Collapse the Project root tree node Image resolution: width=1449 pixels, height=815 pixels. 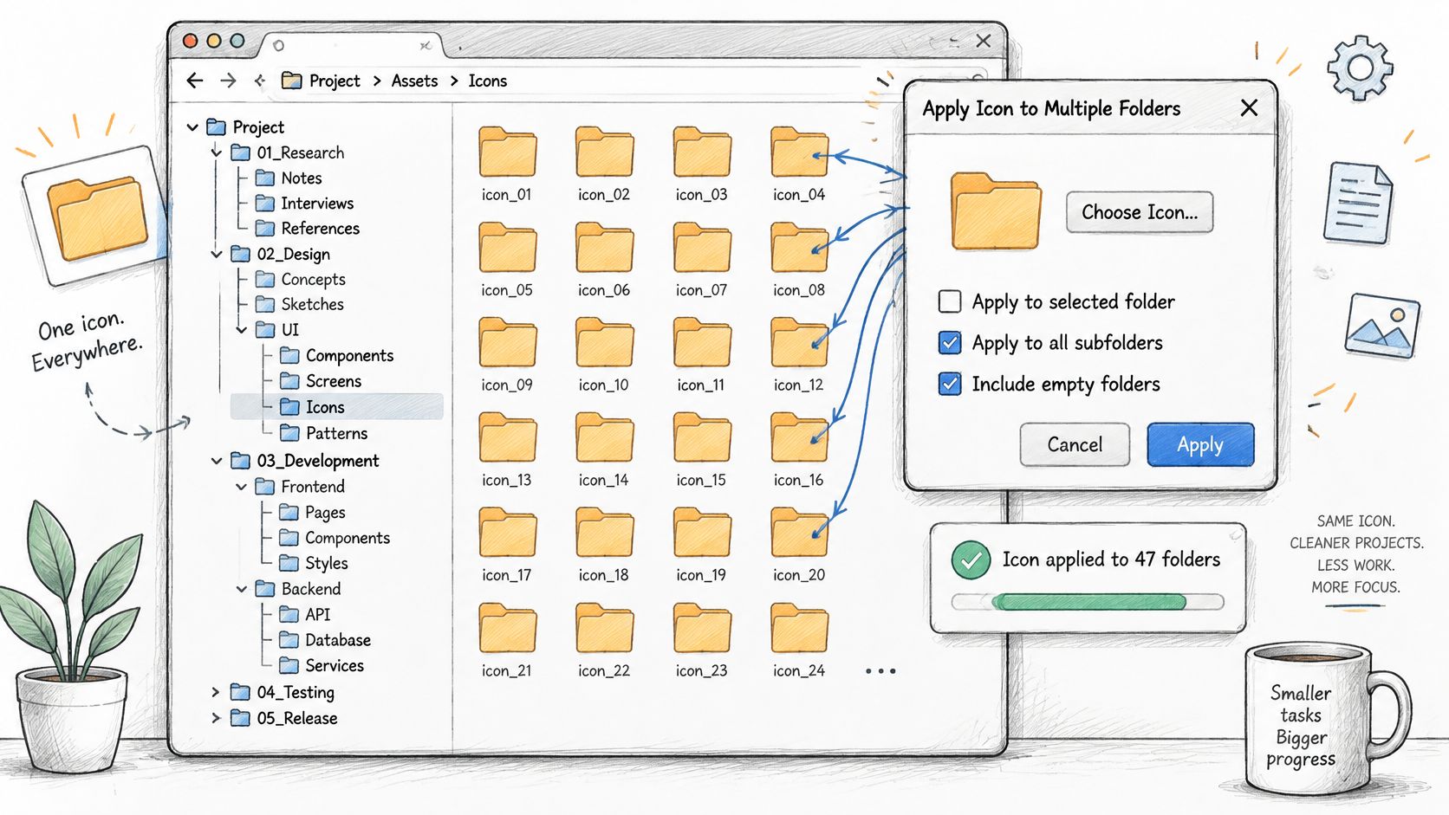(x=192, y=127)
